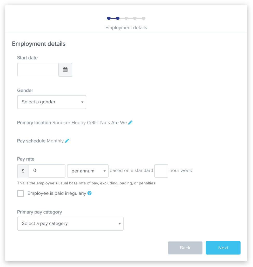253x267 pixels.
Task: Select the current second progress step dot
Action: (x=117, y=18)
